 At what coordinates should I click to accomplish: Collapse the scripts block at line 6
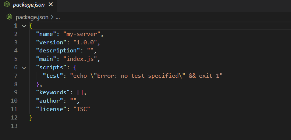24,67
